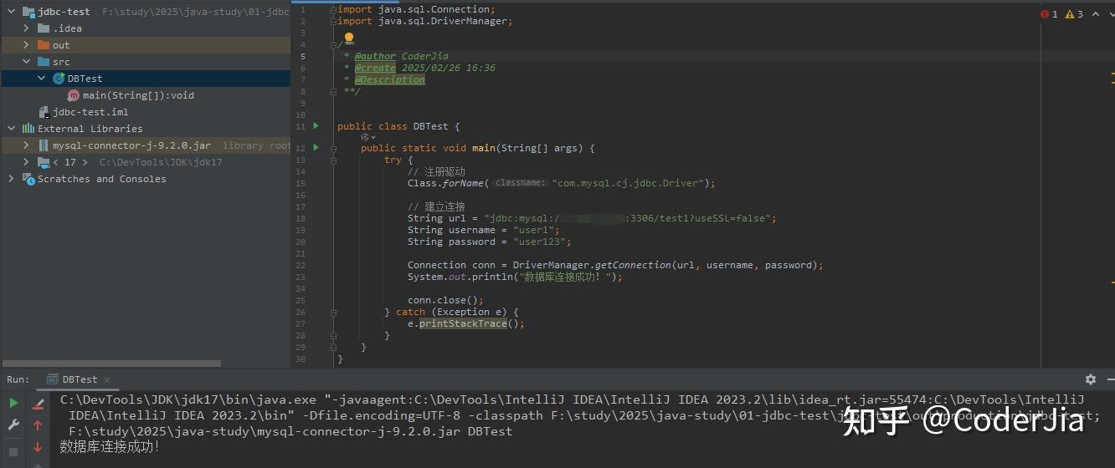
Task: Click DBTest class icon in project tree
Action: point(59,79)
